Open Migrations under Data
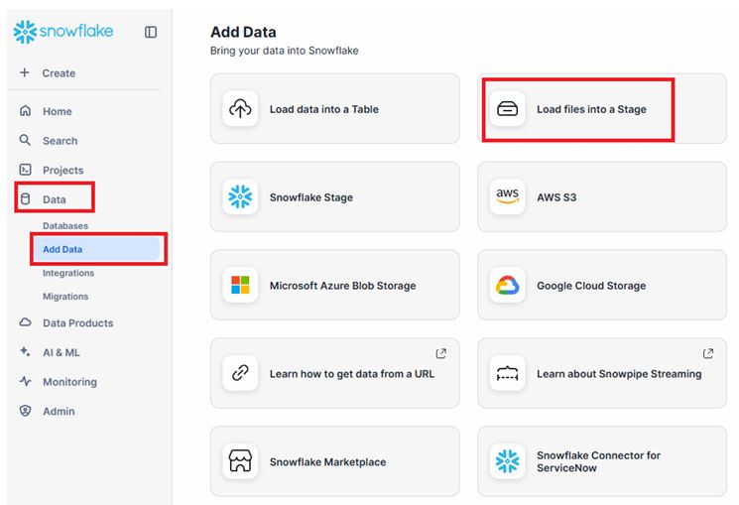 65,297
